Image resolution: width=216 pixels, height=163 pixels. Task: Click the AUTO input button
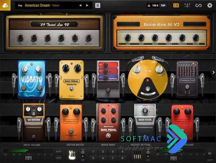[x=59, y=152]
